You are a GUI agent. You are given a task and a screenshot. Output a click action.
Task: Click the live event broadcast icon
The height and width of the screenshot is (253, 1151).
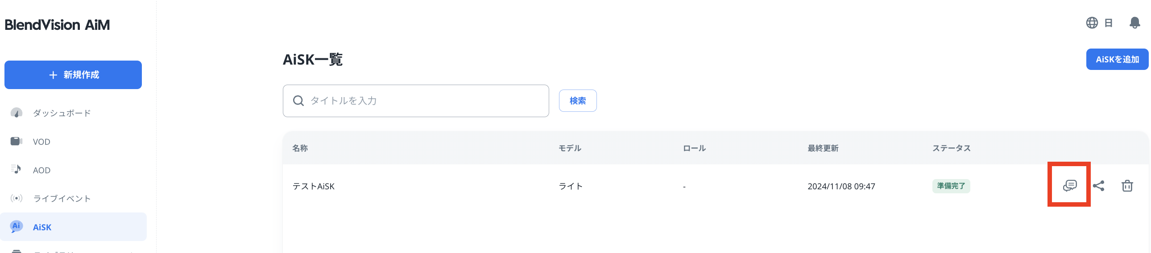[17, 198]
